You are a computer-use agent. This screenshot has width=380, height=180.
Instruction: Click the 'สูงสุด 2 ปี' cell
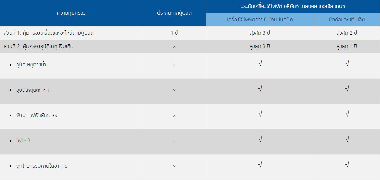[x=347, y=33]
